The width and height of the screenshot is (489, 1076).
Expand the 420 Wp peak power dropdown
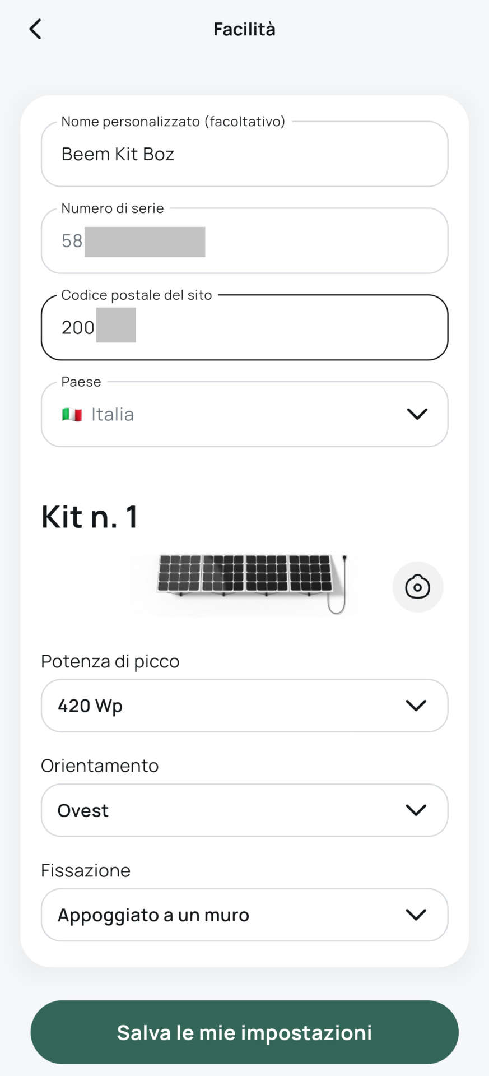click(244, 706)
